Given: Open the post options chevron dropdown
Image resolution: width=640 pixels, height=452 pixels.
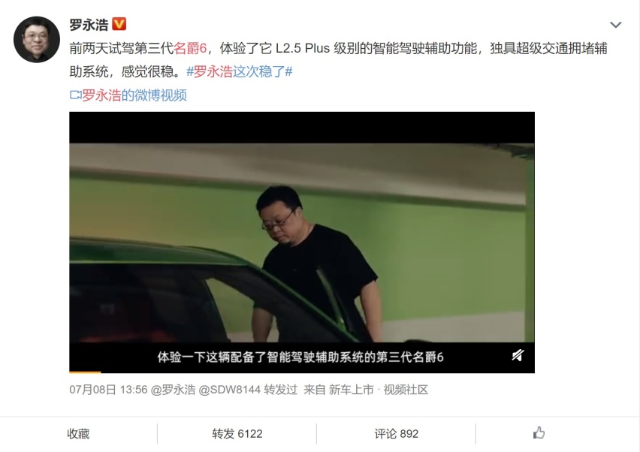Looking at the screenshot, I should pos(615,25).
